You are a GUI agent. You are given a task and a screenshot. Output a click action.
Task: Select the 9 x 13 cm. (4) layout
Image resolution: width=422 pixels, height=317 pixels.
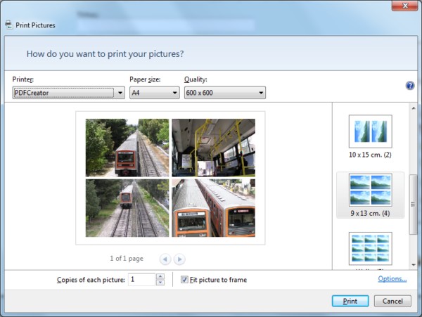(370, 195)
